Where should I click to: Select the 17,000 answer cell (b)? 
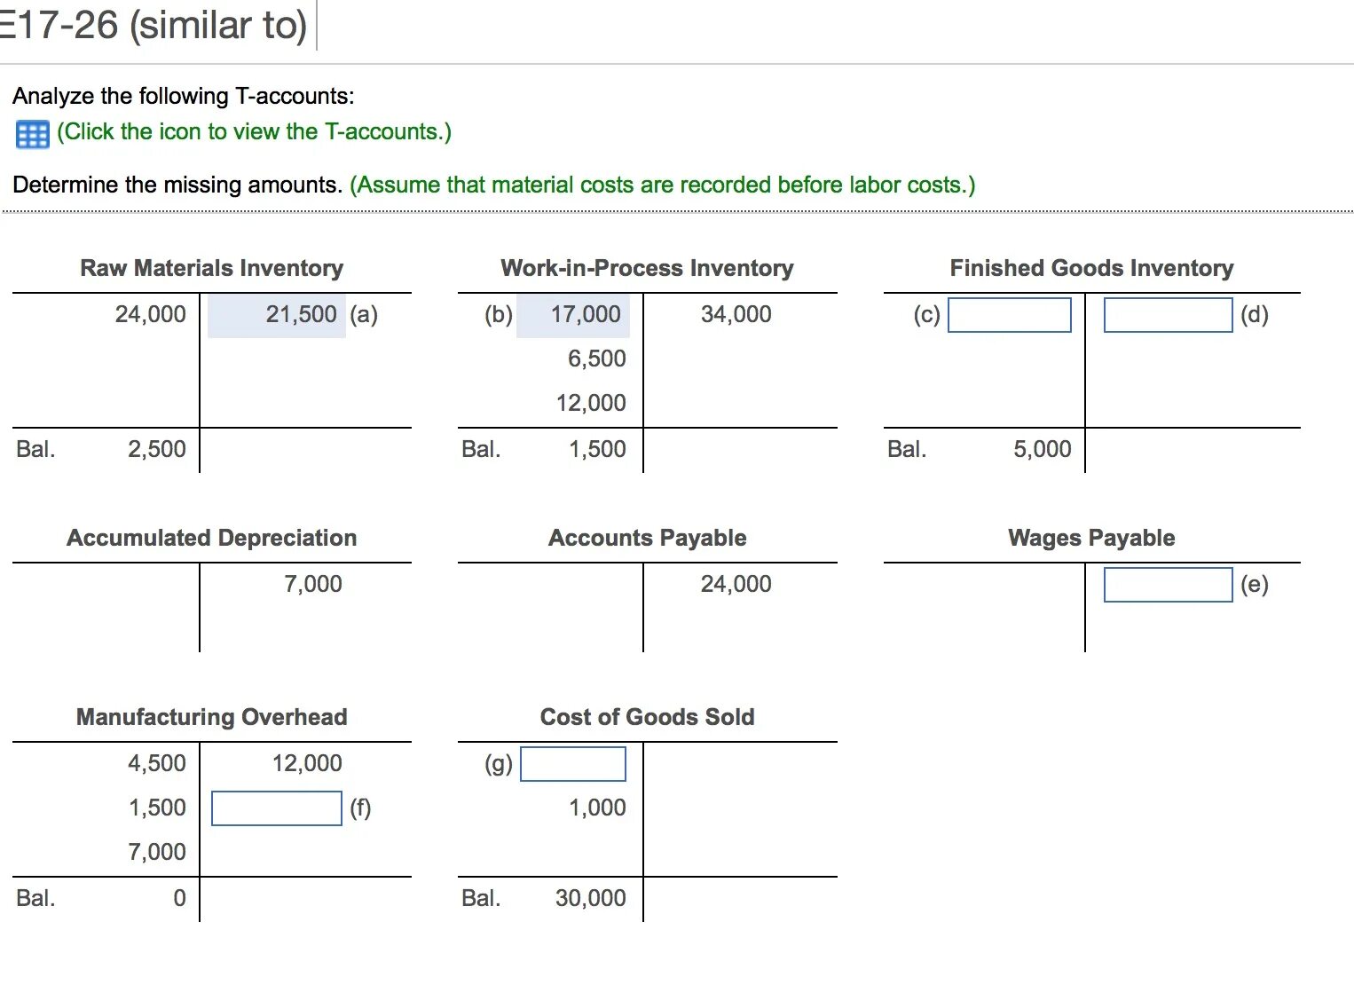(x=573, y=315)
